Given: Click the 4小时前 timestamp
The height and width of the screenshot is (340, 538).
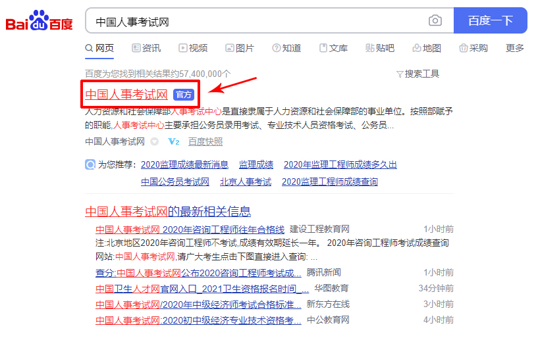Looking at the screenshot, I should tap(439, 320).
